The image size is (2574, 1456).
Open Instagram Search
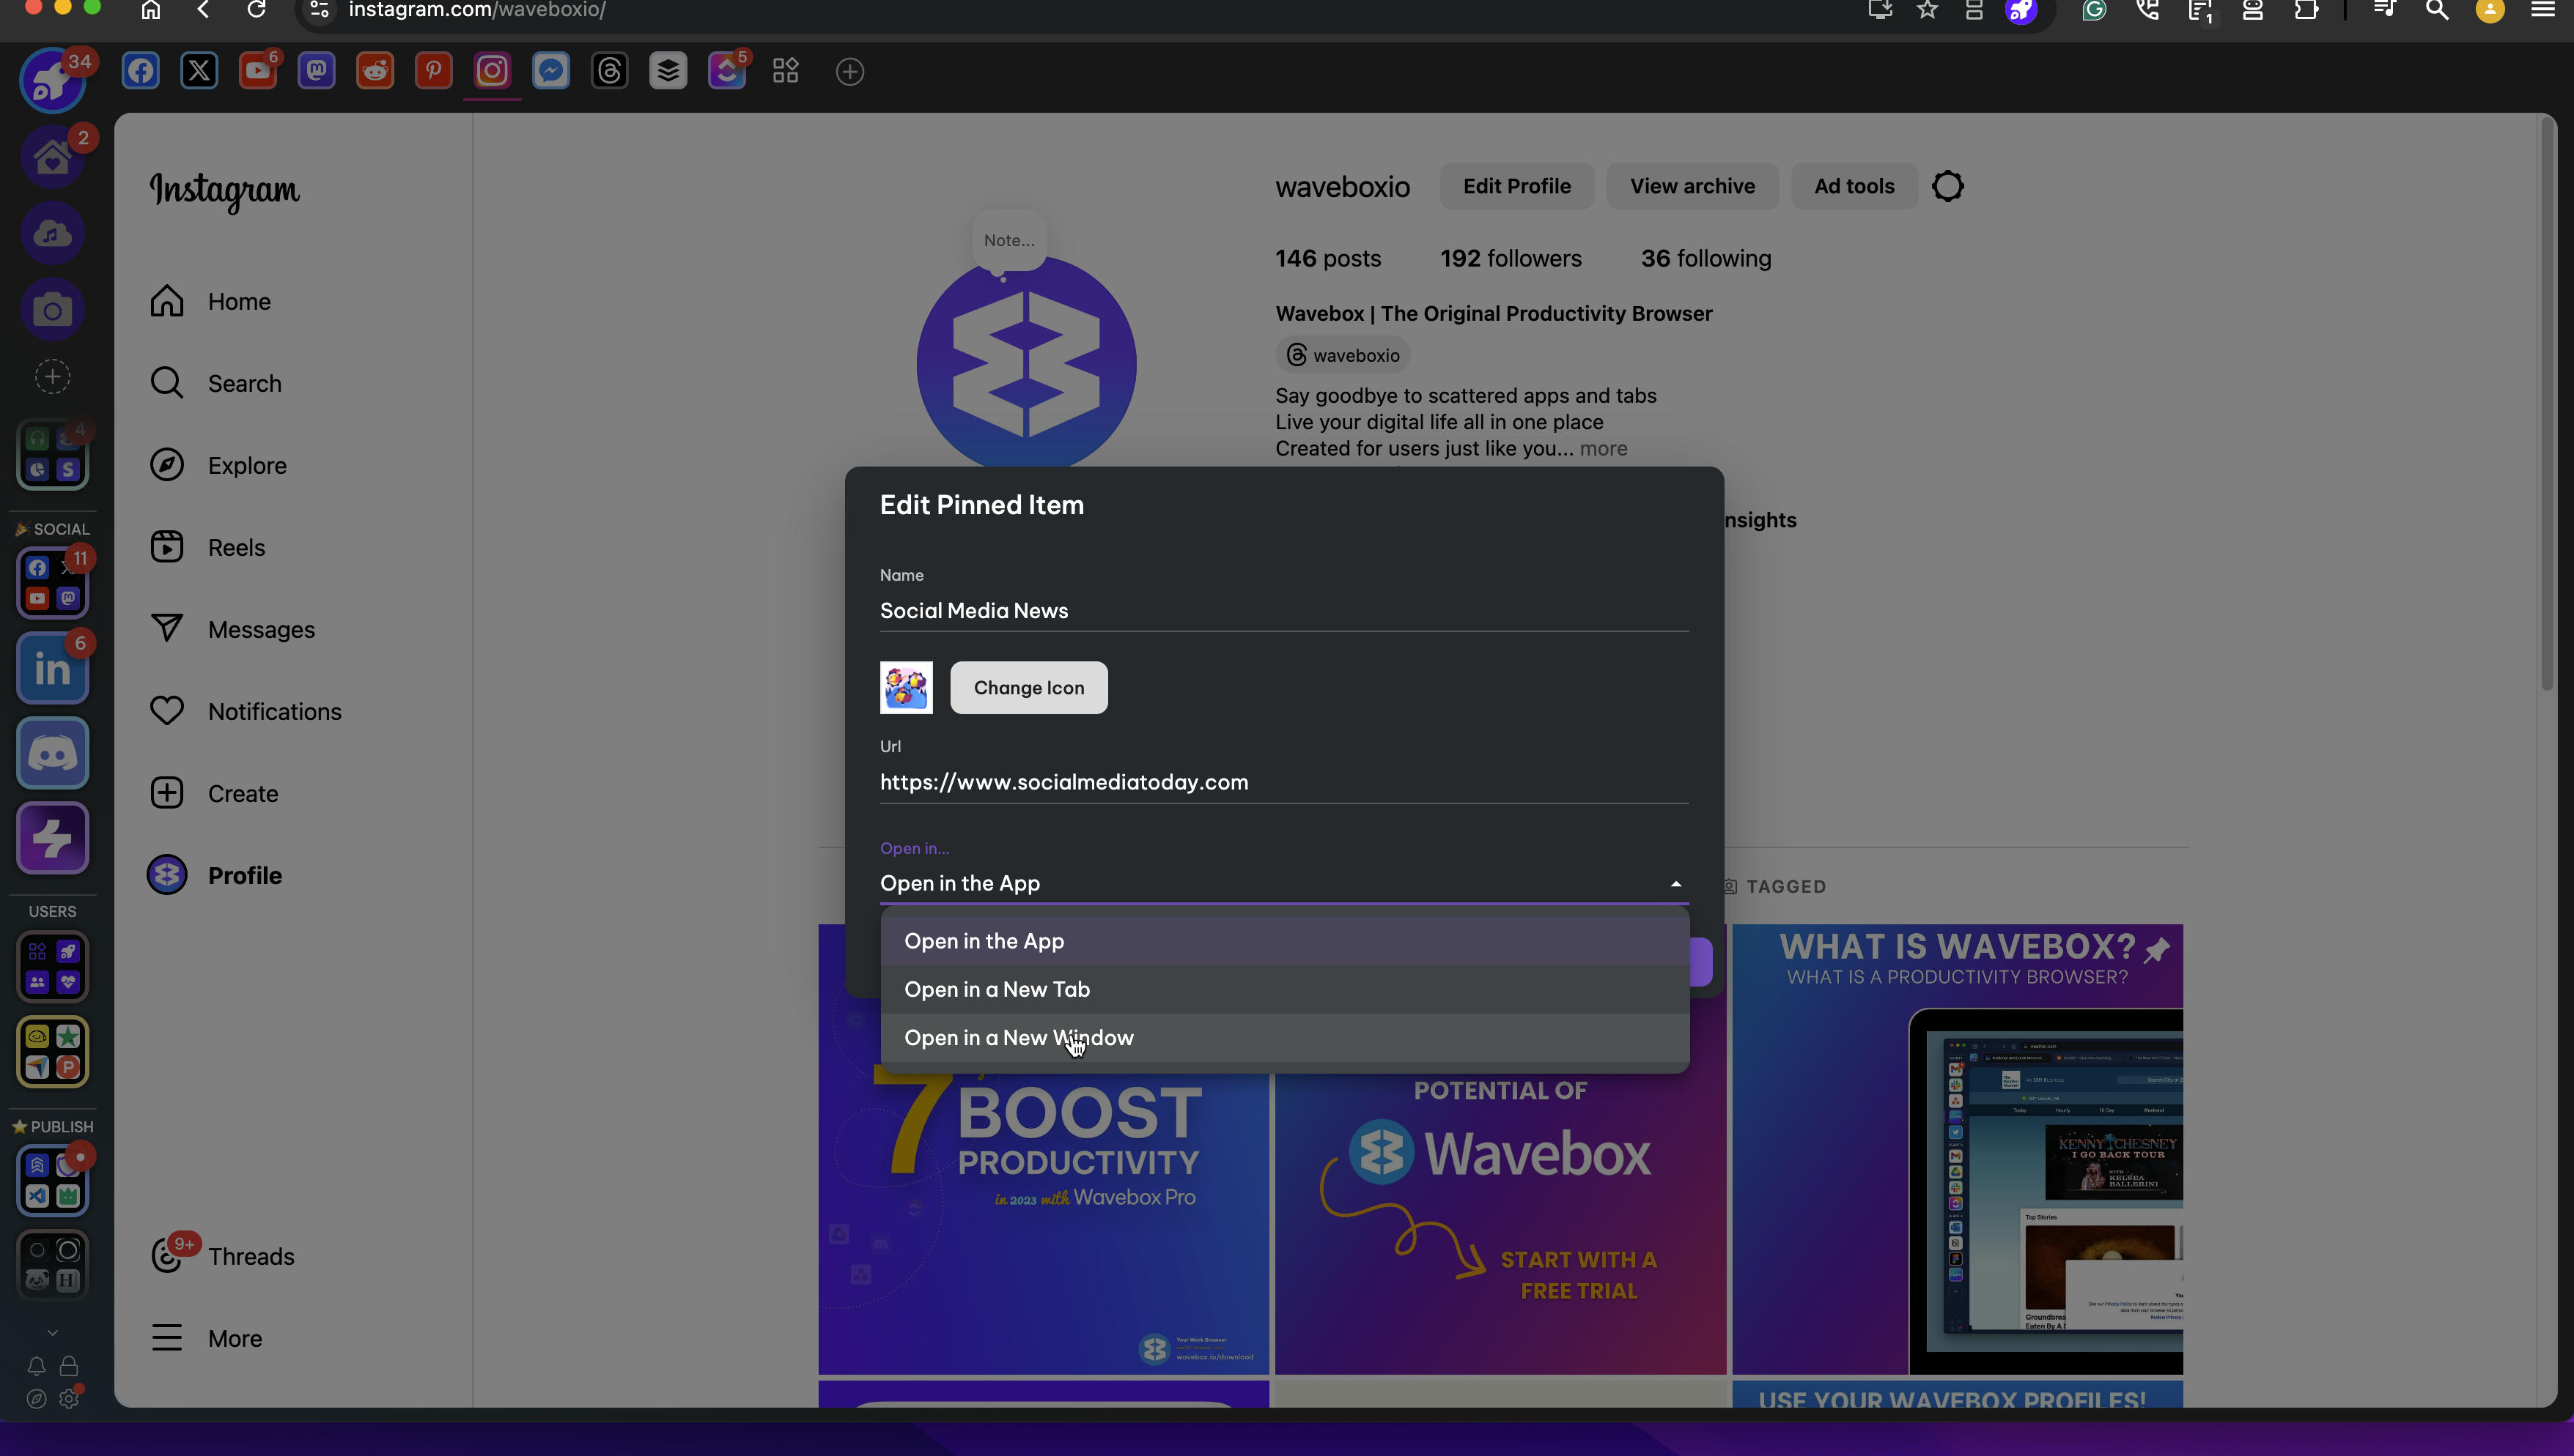(215, 384)
